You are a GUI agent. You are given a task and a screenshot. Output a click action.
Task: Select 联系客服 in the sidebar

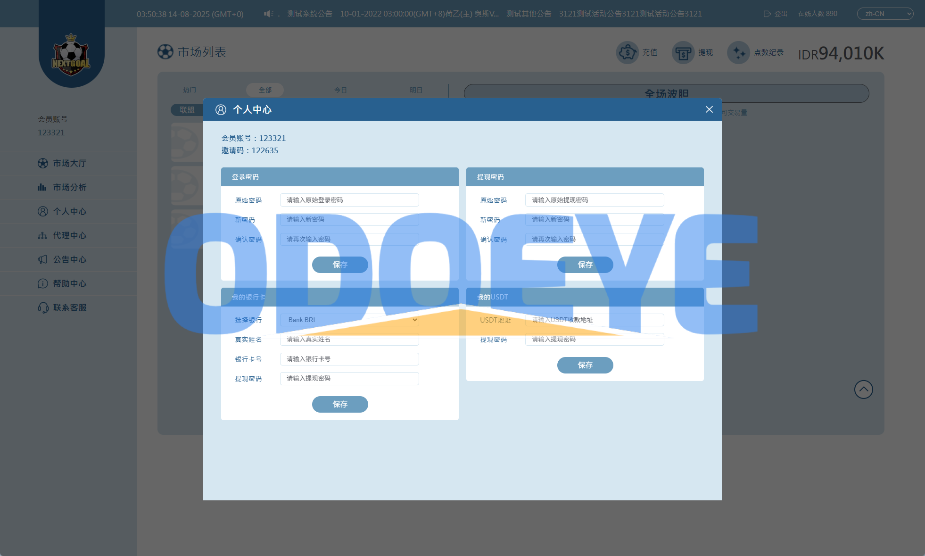point(69,307)
